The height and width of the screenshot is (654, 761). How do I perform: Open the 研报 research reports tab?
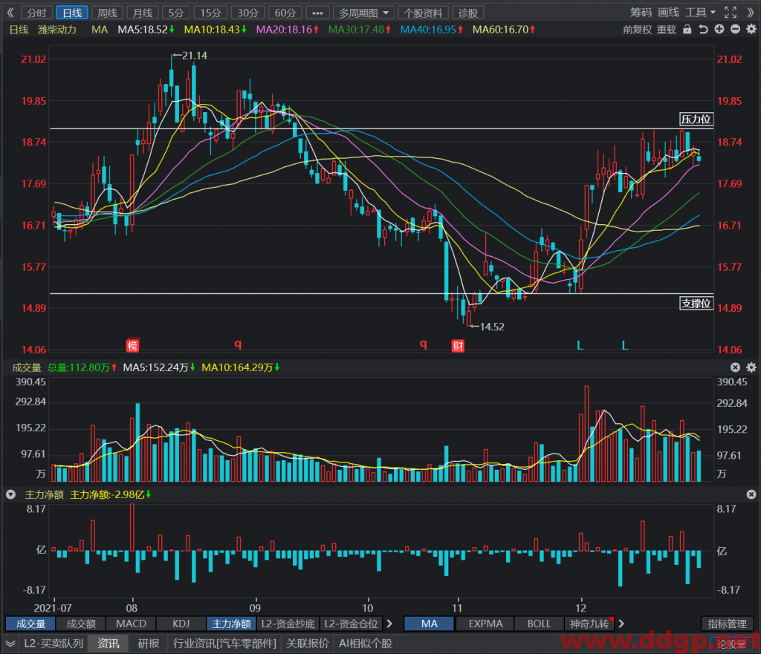[148, 644]
